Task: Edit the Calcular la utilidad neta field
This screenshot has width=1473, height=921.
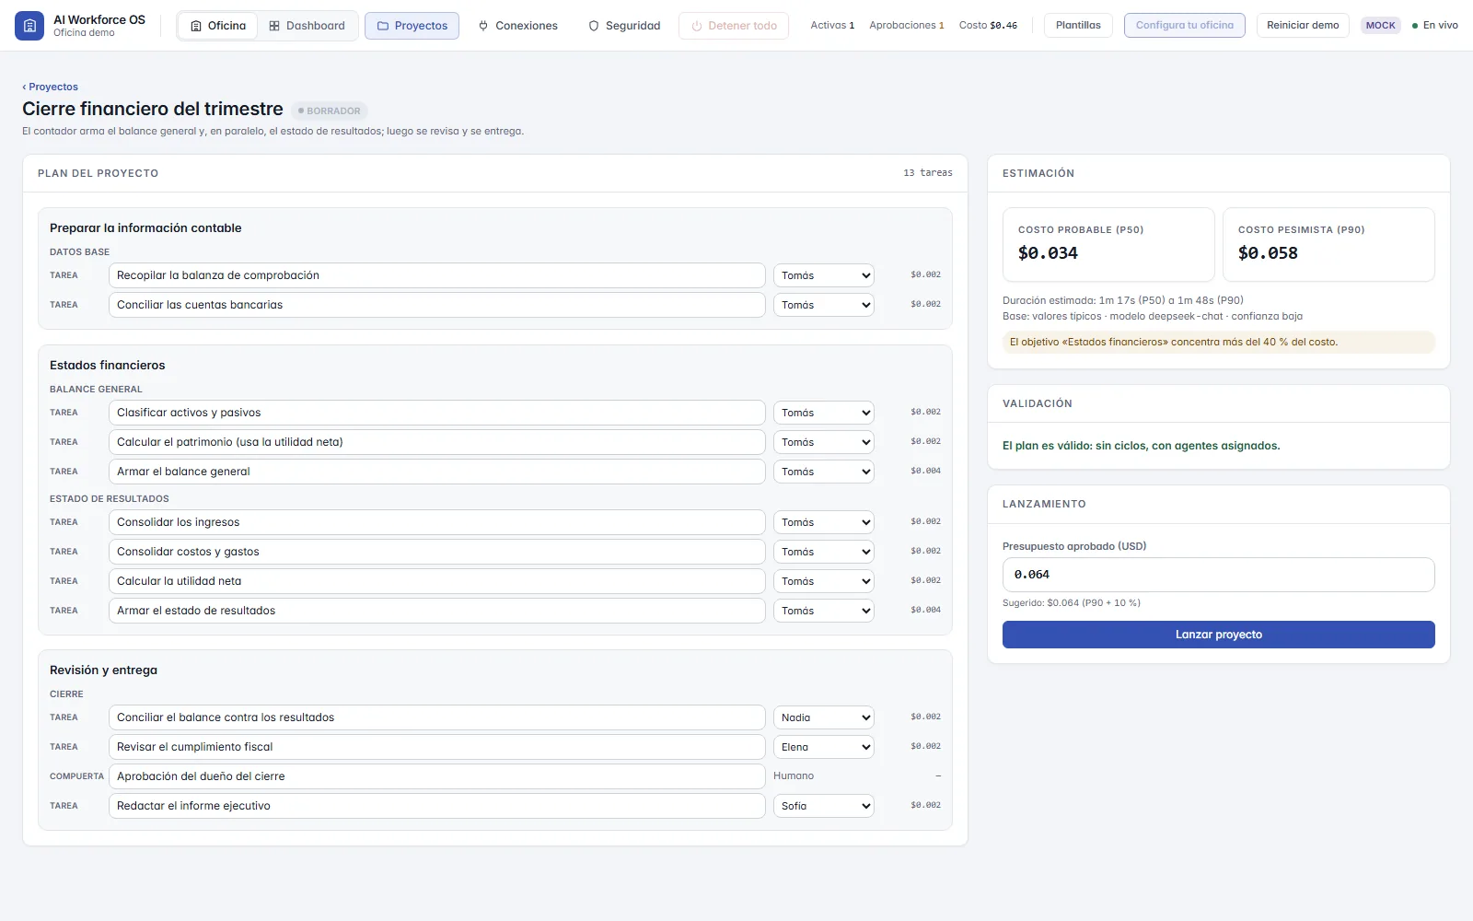Action: [436, 581]
